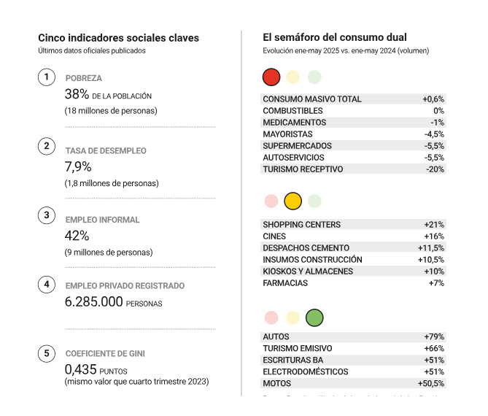Click the numbered circle 4 beside Empleo Privado
Image resolution: width=488 pixels, height=416 pixels.
47,285
